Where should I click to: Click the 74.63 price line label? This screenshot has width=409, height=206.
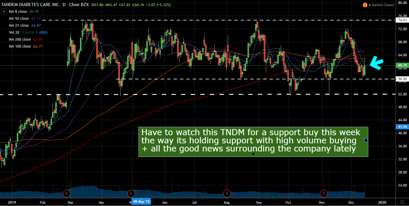[x=402, y=20]
